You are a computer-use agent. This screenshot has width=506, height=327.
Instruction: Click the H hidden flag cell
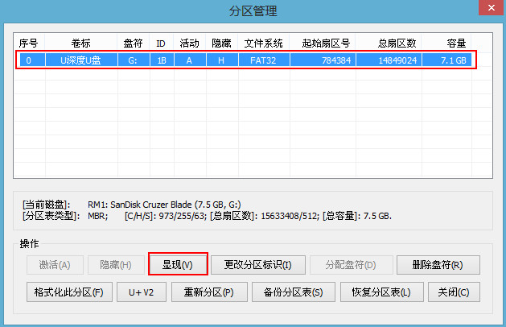click(x=222, y=60)
